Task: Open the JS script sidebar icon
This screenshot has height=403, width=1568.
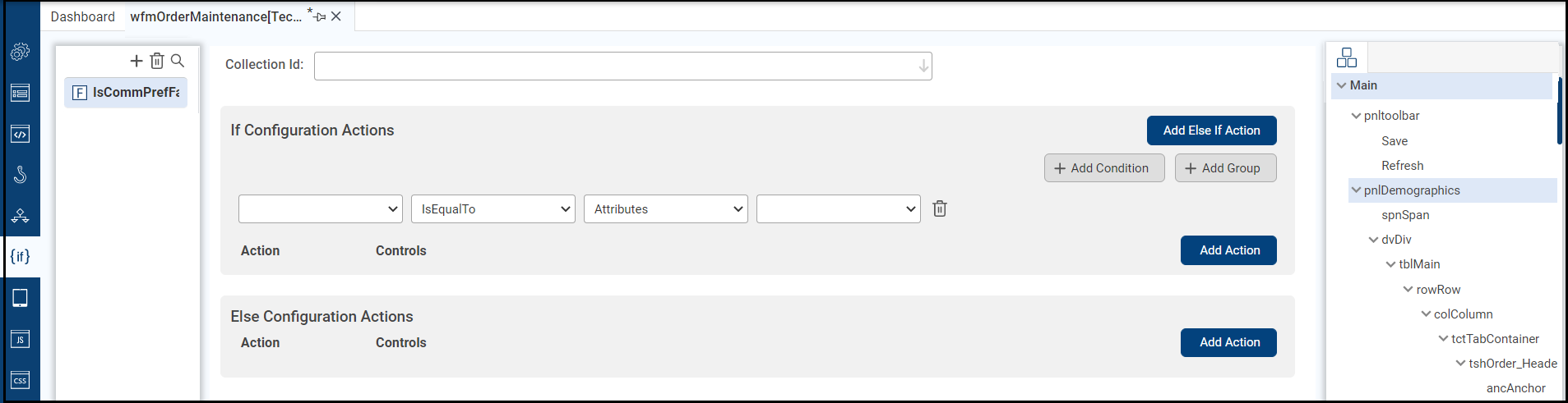Action: coord(21,339)
